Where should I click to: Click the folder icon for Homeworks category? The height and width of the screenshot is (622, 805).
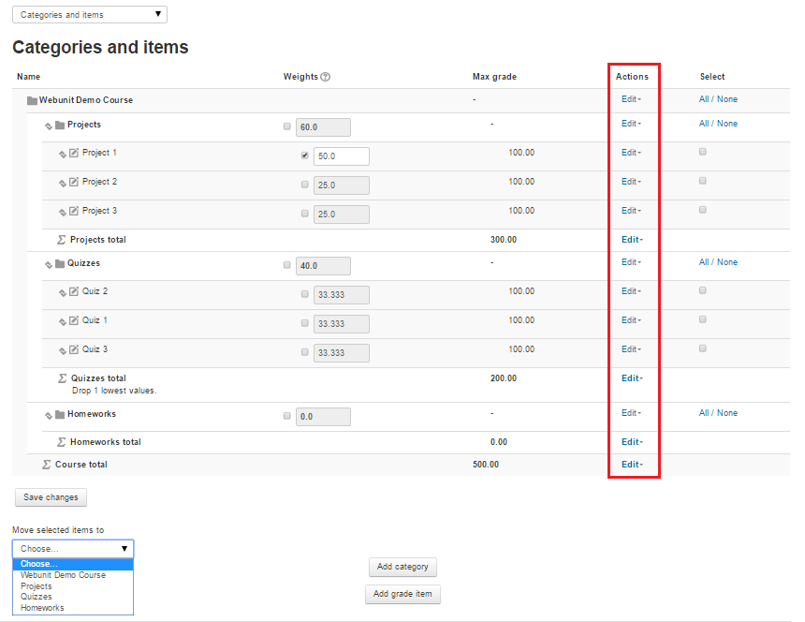point(60,414)
